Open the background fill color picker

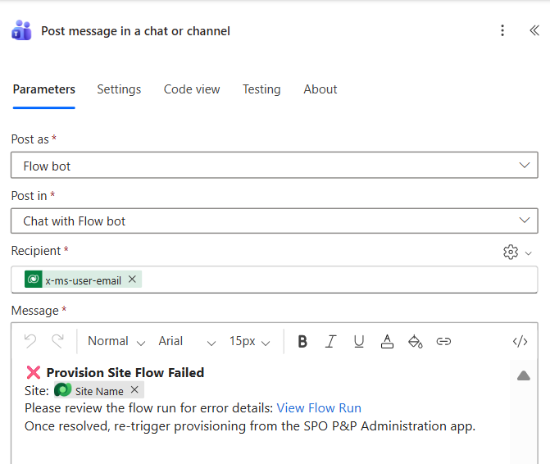[x=416, y=341]
